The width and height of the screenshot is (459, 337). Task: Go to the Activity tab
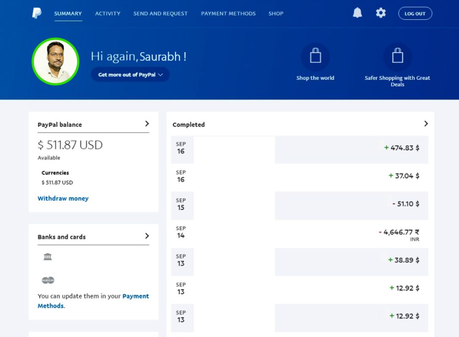[108, 13]
